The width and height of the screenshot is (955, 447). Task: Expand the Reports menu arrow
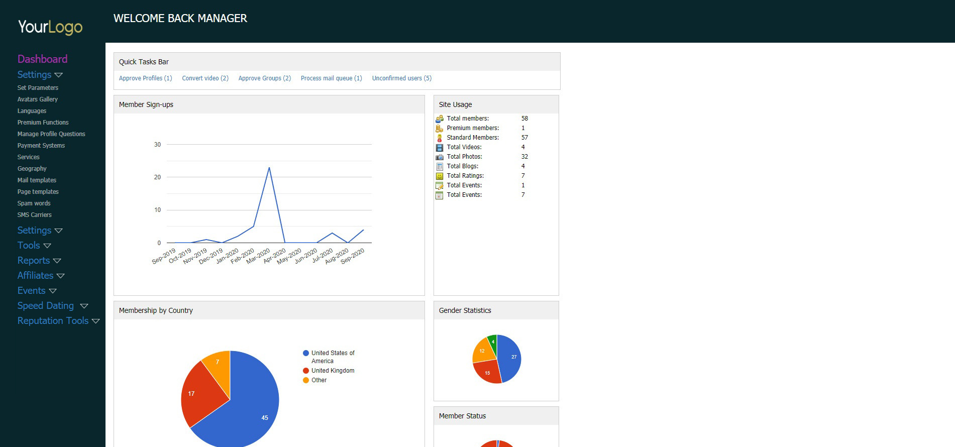pyautogui.click(x=57, y=261)
